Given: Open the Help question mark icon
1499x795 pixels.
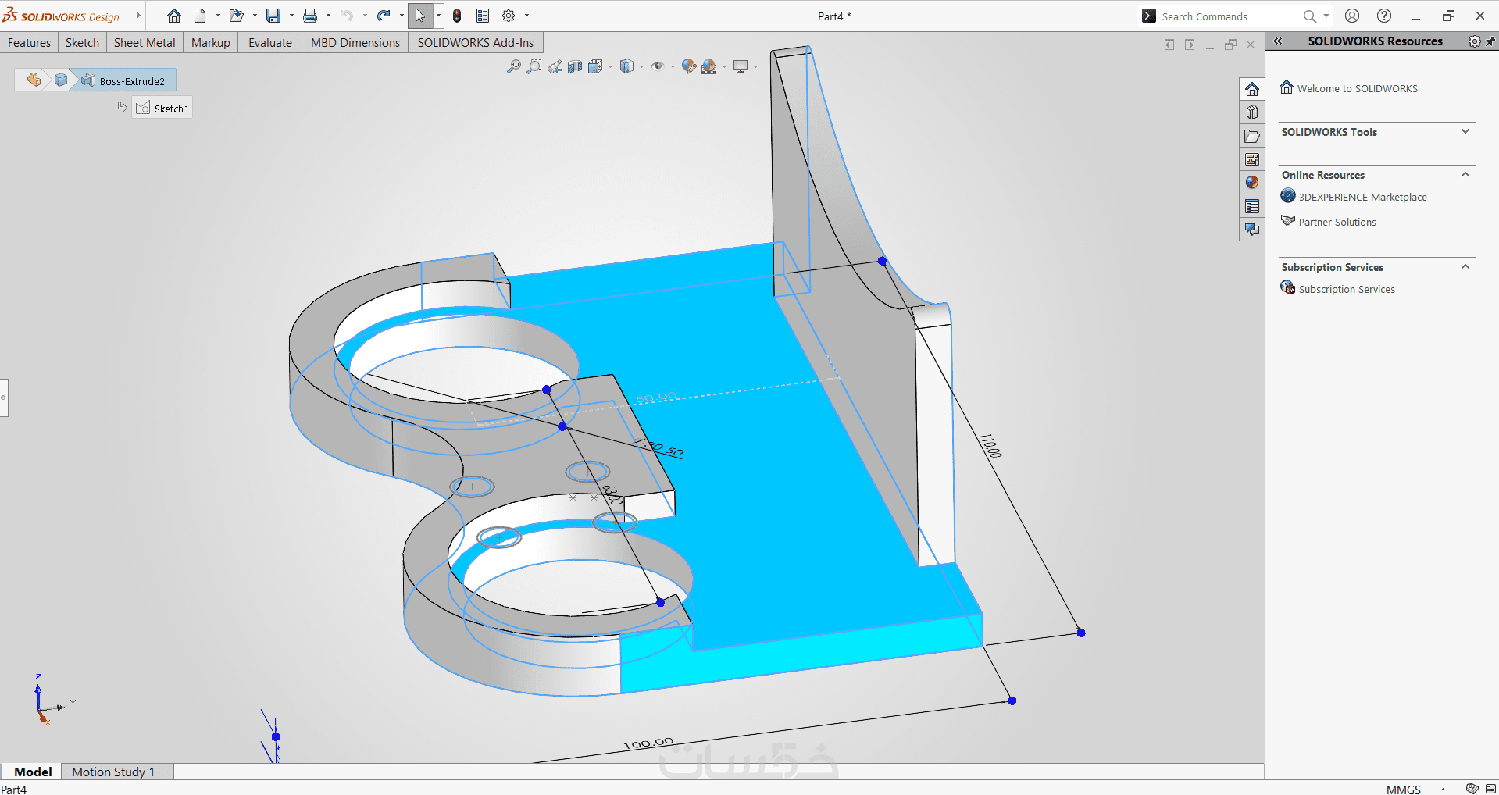Looking at the screenshot, I should [x=1384, y=16].
